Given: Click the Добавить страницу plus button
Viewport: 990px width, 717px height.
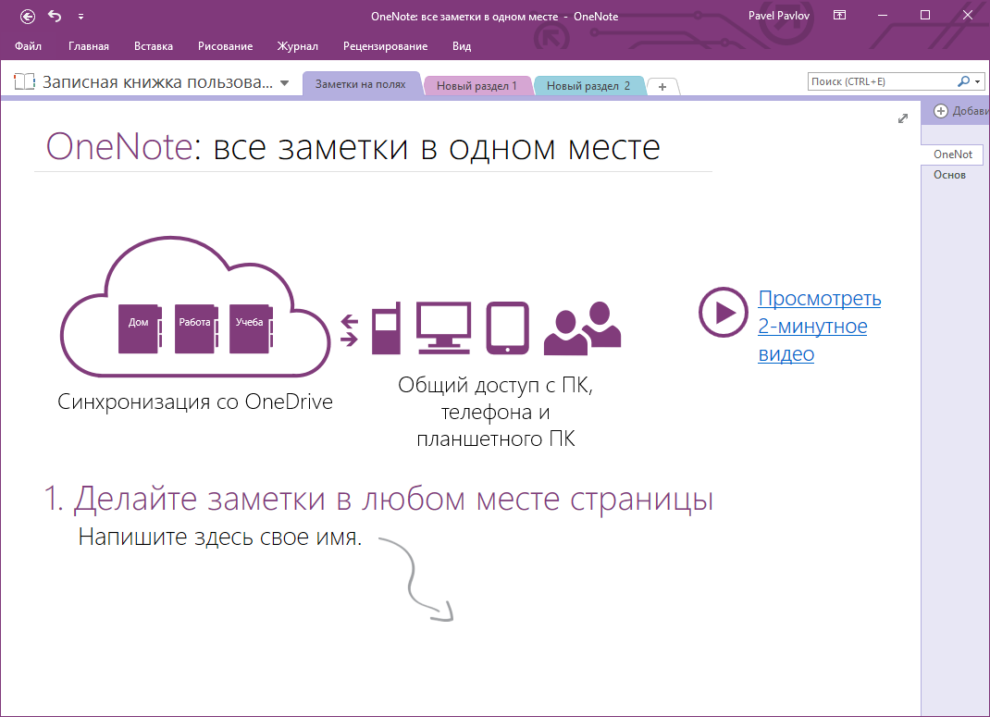Looking at the screenshot, I should click(x=941, y=111).
